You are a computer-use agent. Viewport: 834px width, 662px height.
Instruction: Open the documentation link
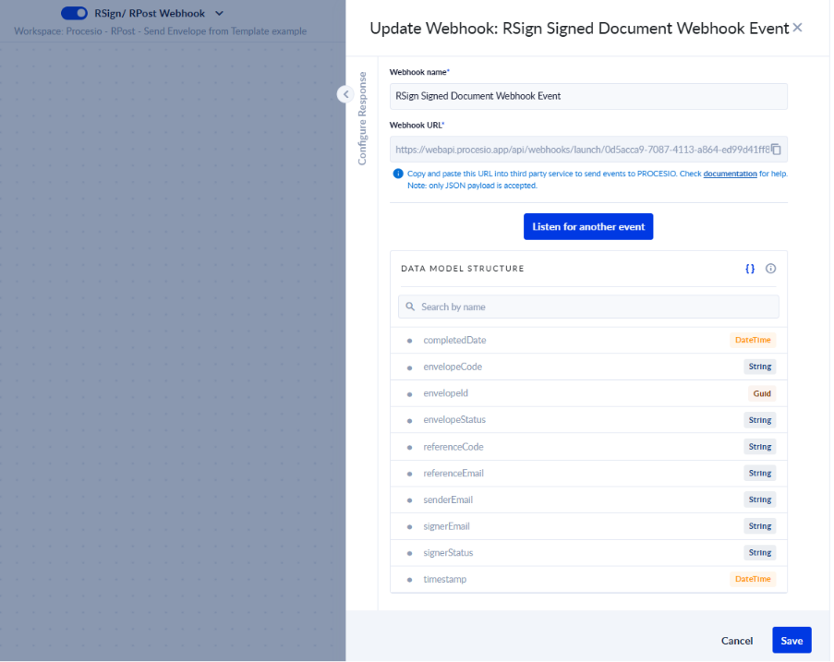click(730, 174)
